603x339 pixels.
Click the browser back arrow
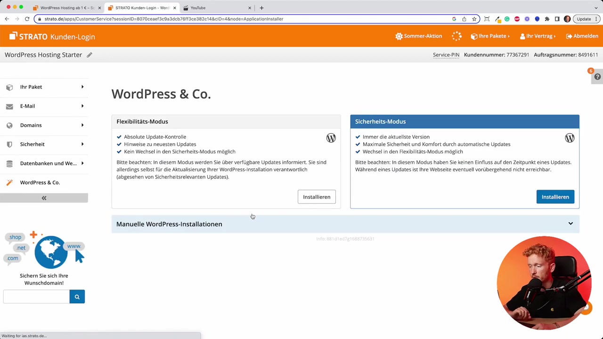point(7,19)
